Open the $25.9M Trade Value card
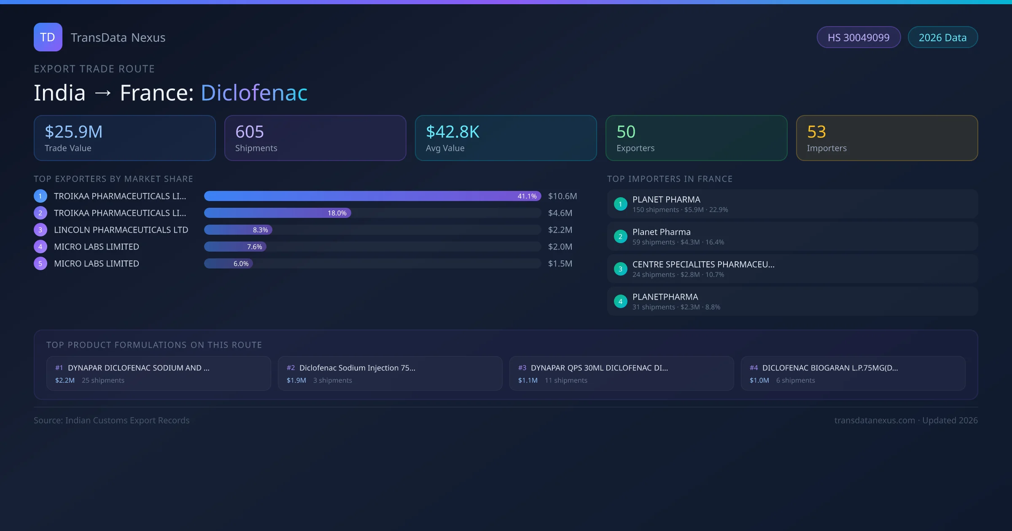 coord(124,138)
